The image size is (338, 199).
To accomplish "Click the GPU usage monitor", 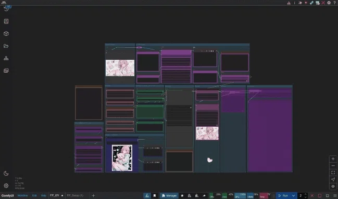I will (x=240, y=195).
